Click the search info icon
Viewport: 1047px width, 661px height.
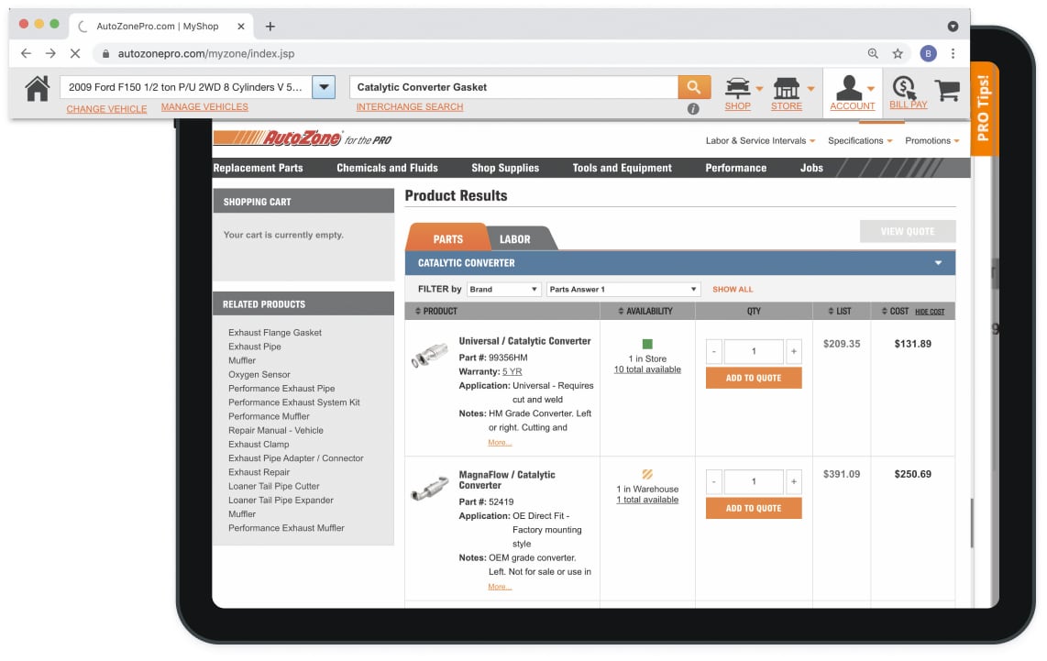(693, 109)
